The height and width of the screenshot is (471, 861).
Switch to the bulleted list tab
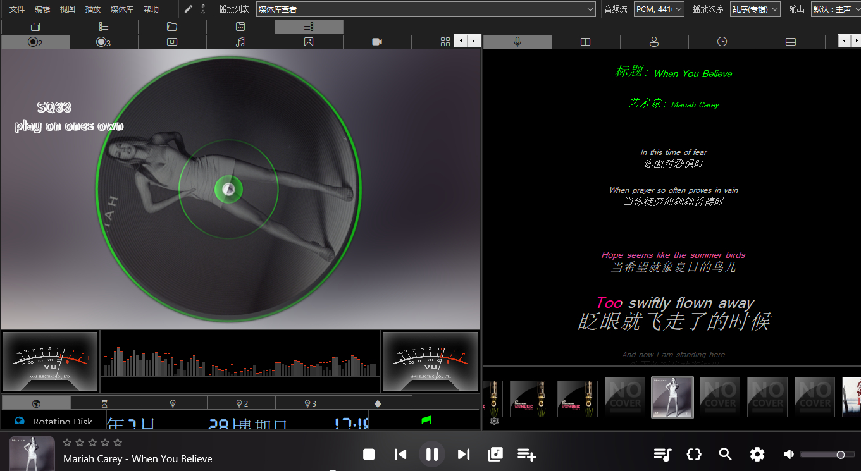point(104,27)
